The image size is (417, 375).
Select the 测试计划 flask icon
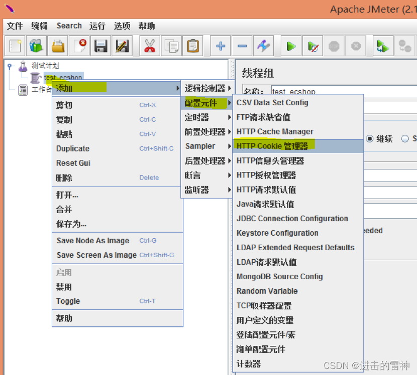click(x=23, y=66)
